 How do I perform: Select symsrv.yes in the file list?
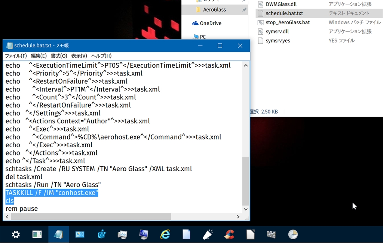(x=278, y=40)
